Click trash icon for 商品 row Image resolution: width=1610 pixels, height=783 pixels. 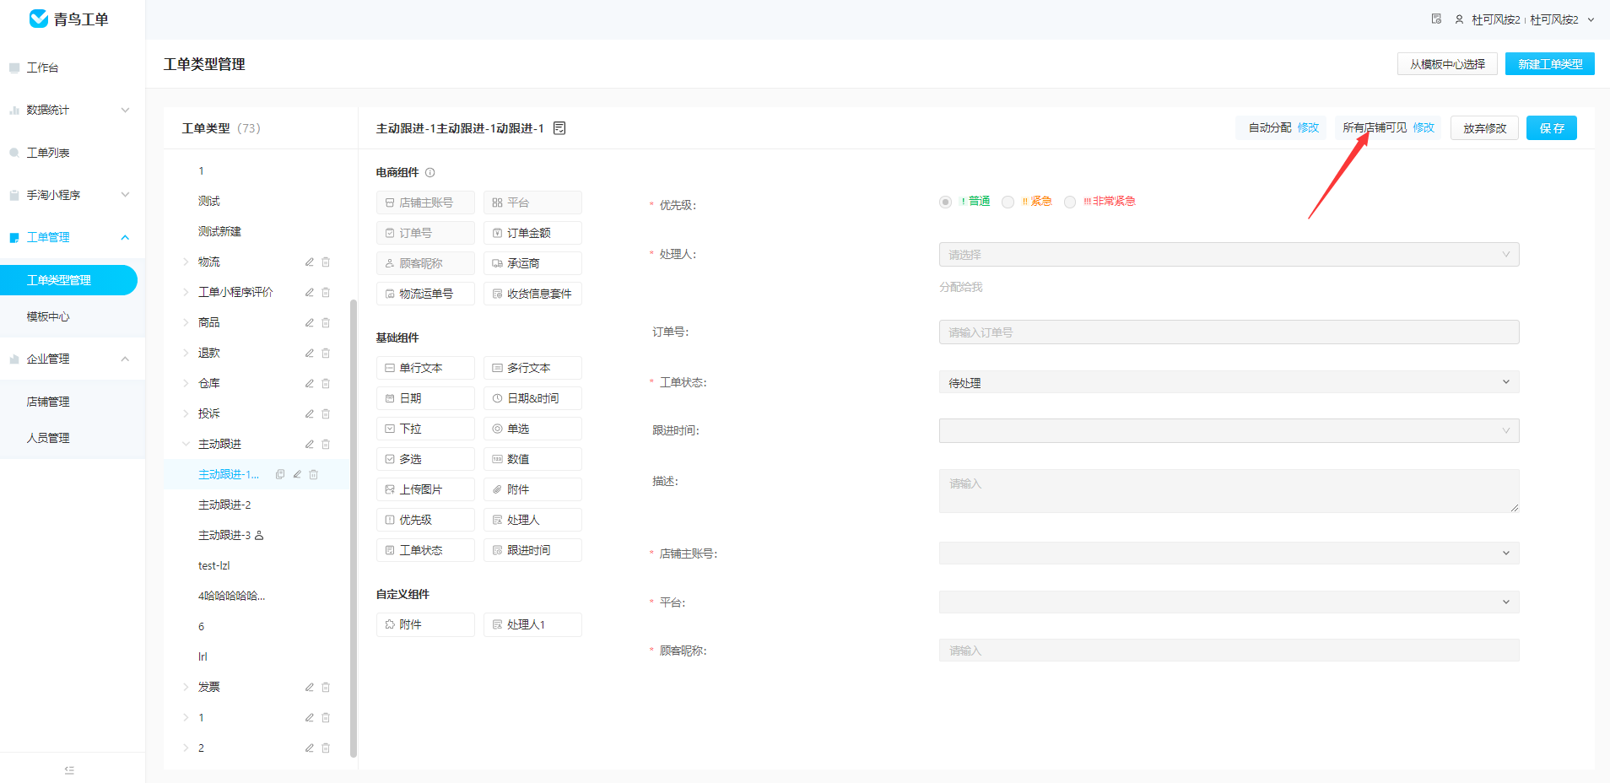pos(326,323)
